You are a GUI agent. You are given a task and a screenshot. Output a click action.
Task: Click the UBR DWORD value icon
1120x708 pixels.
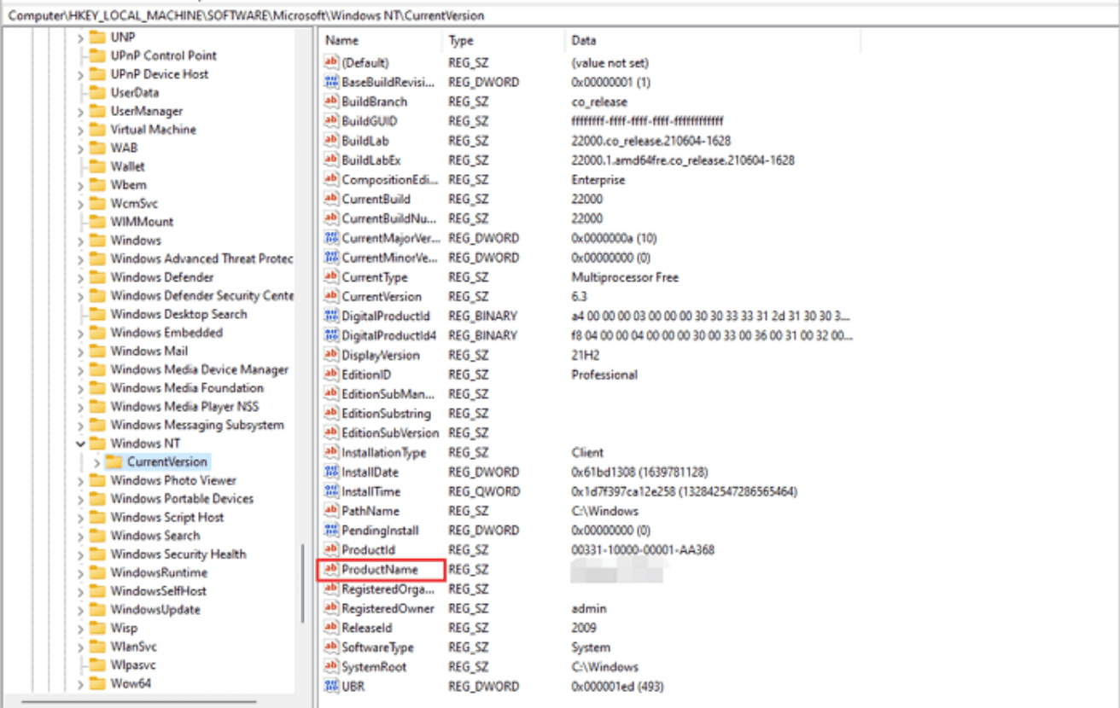point(331,687)
